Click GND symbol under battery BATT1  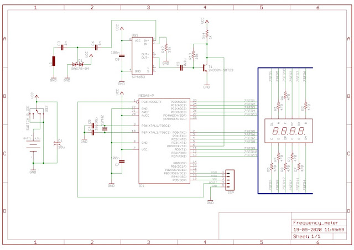click(33, 171)
